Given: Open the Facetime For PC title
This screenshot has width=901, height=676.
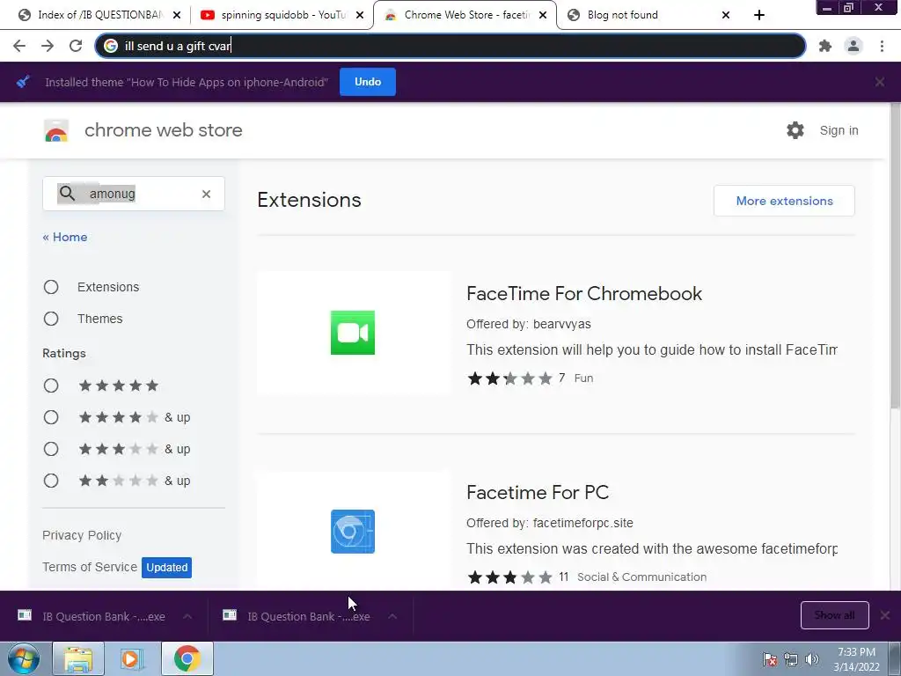Looking at the screenshot, I should point(538,493).
